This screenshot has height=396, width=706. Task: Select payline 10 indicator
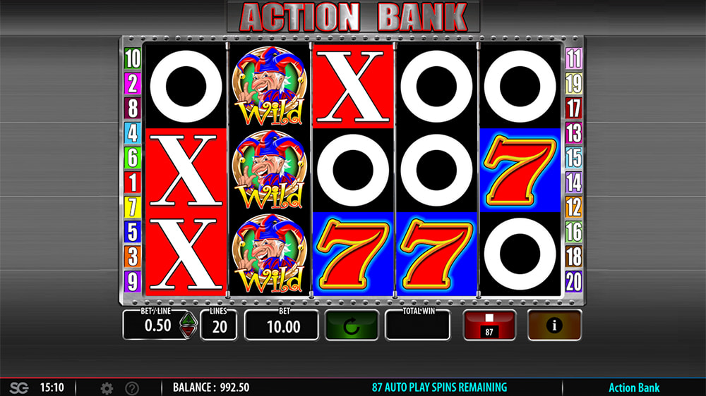click(133, 58)
